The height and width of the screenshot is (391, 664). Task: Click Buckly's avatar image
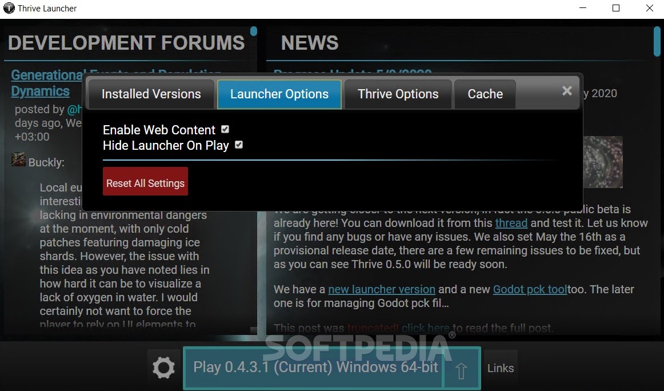pos(18,160)
